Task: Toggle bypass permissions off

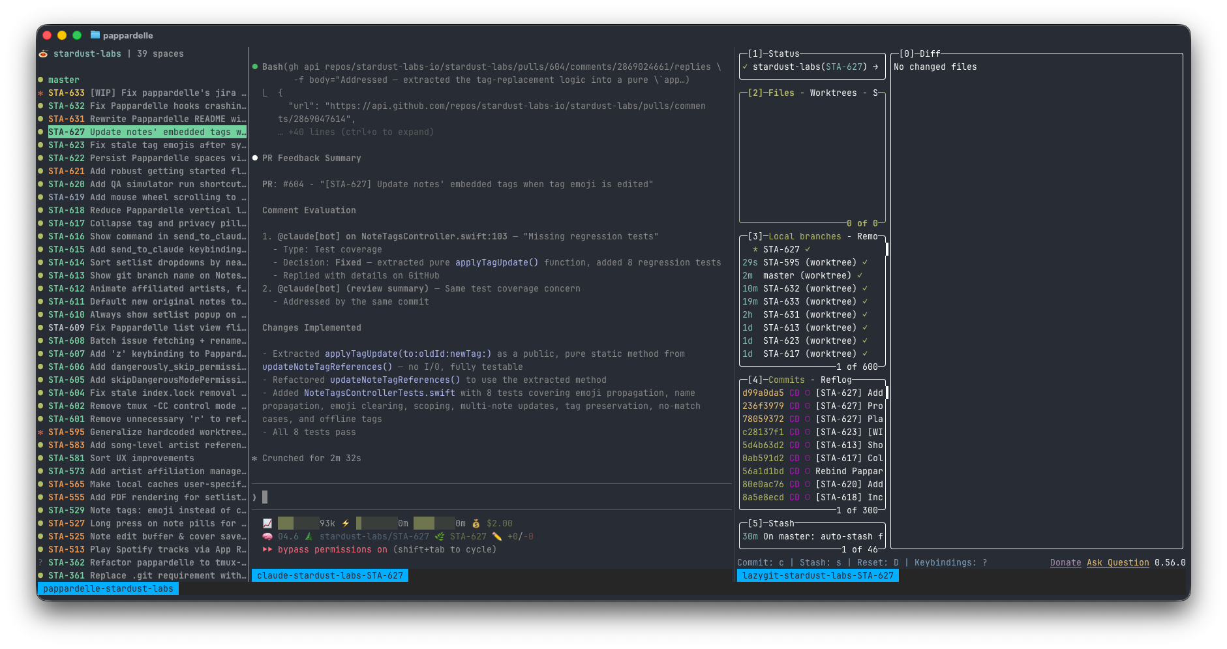Action: click(333, 549)
